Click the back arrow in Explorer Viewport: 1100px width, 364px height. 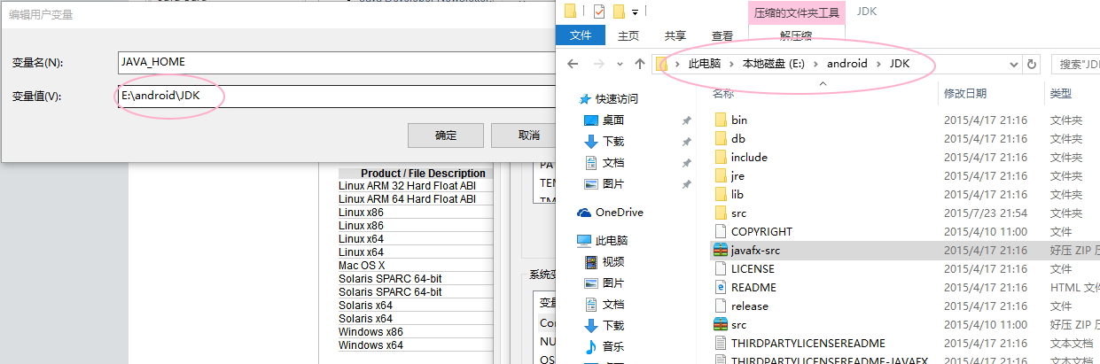point(573,64)
